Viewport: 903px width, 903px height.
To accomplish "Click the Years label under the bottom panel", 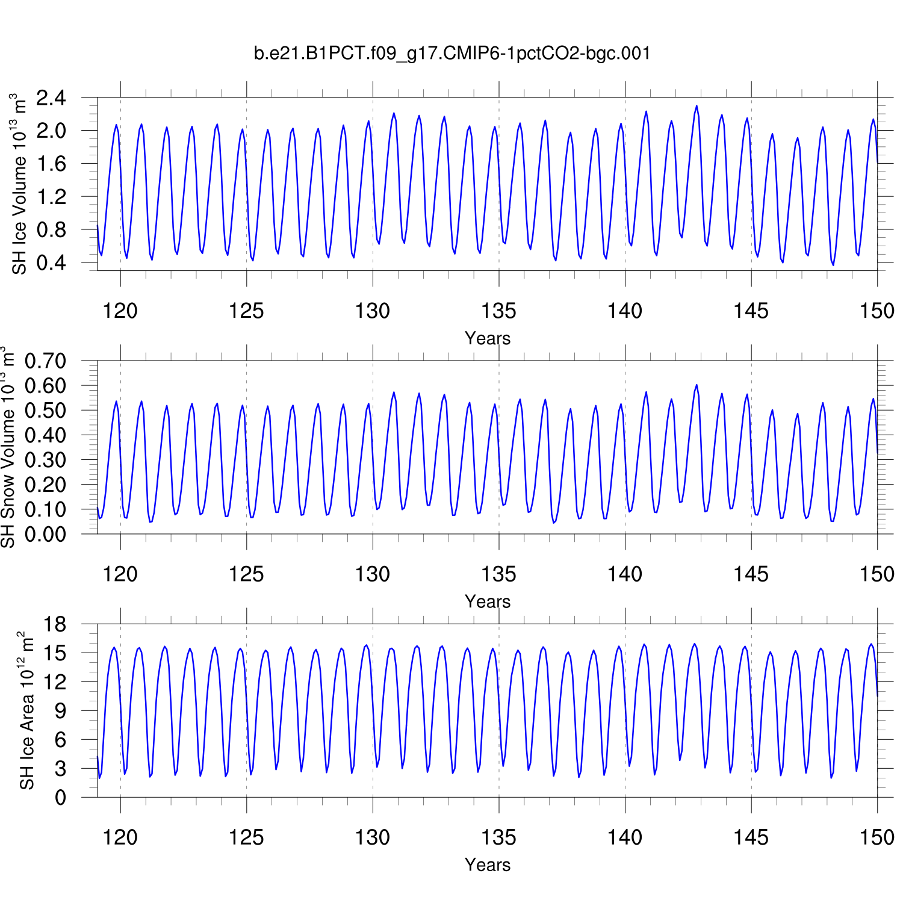I will click(487, 864).
